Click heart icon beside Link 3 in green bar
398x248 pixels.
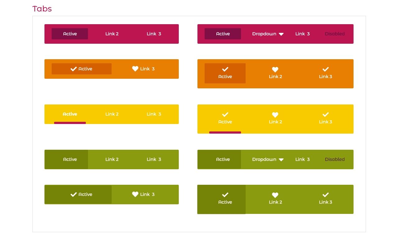[x=135, y=194]
